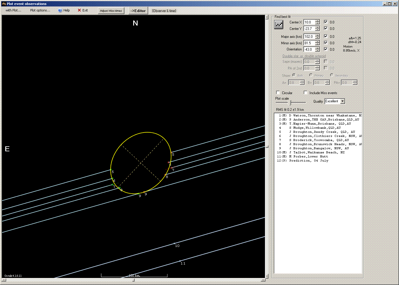Click the plot horizontal scrollbar right arrow
Image resolution: width=399 pixels, height=285 pixels.
pos(263,280)
